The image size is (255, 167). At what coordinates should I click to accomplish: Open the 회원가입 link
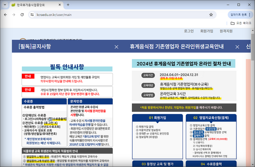point(207,31)
